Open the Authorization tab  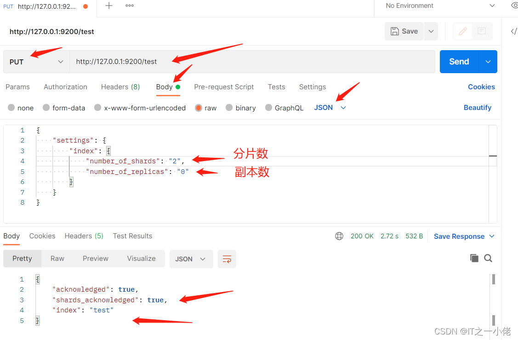click(x=65, y=86)
